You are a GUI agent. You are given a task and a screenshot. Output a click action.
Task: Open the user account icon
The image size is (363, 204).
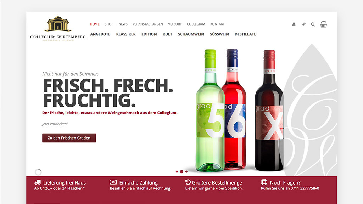point(294,24)
